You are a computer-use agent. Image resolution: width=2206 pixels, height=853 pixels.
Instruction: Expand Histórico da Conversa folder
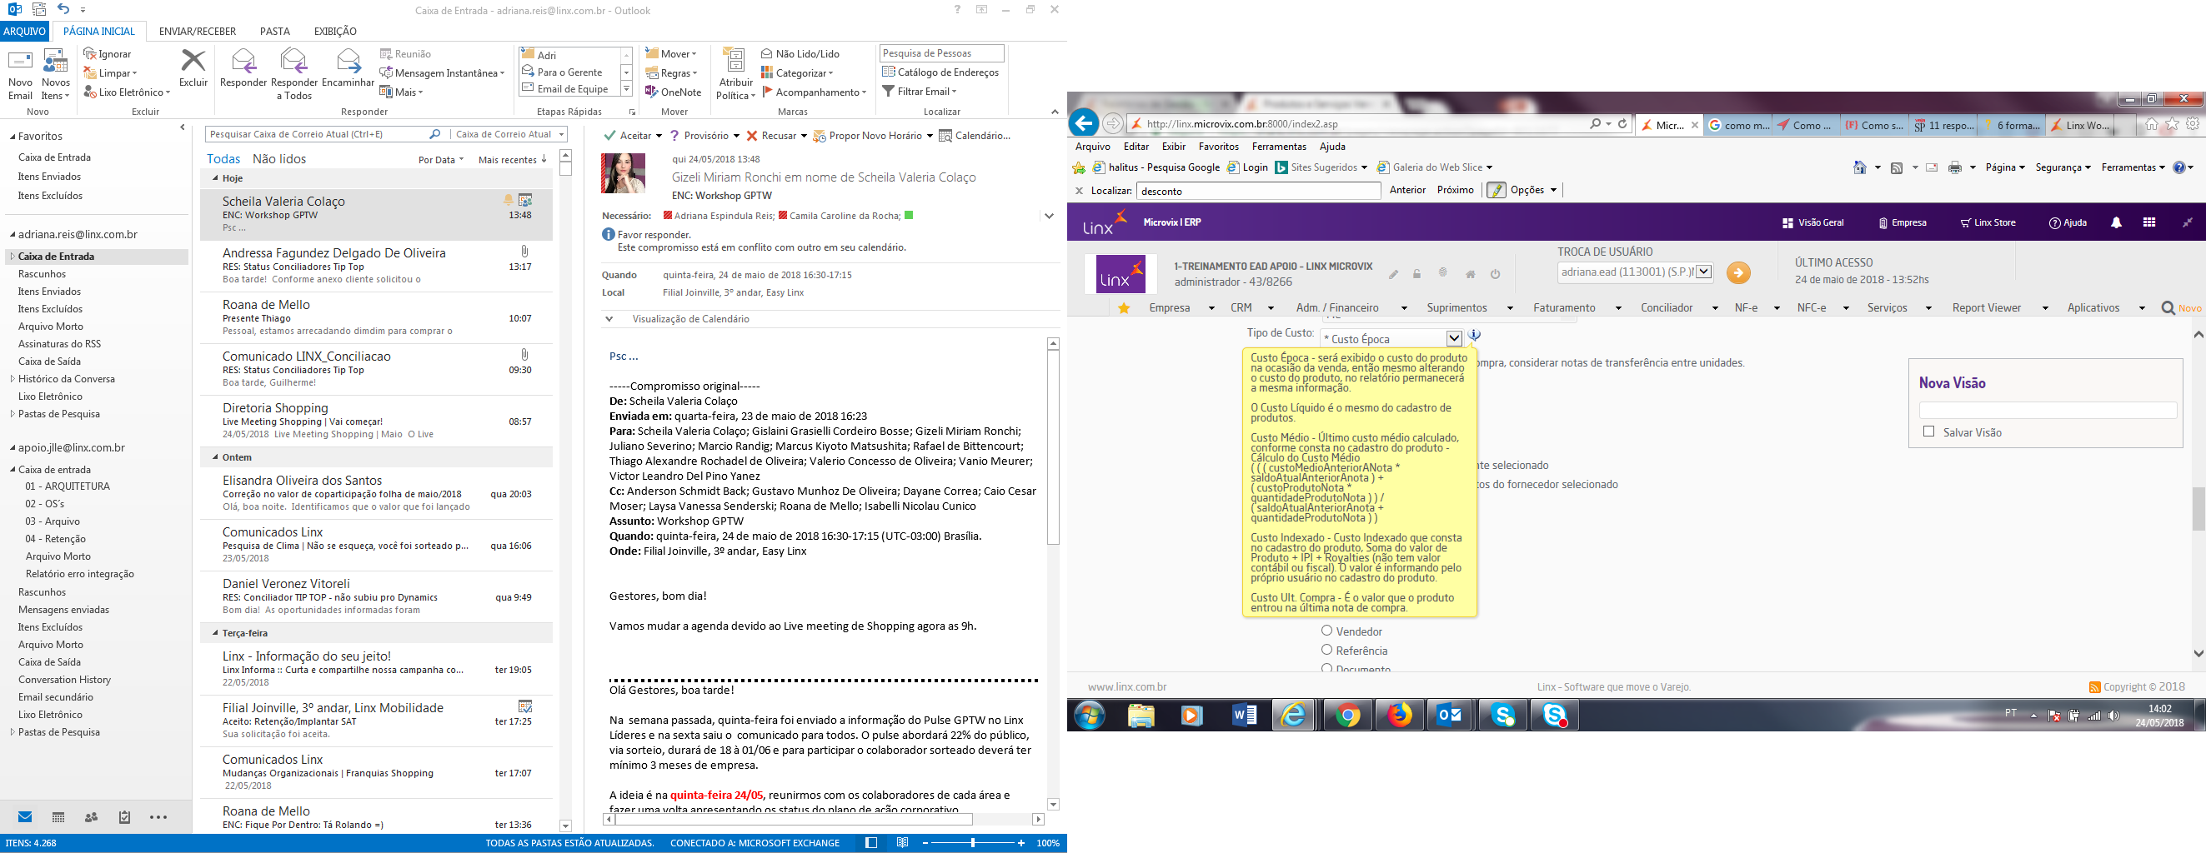12,379
